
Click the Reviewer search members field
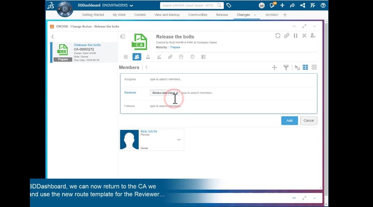click(248, 93)
